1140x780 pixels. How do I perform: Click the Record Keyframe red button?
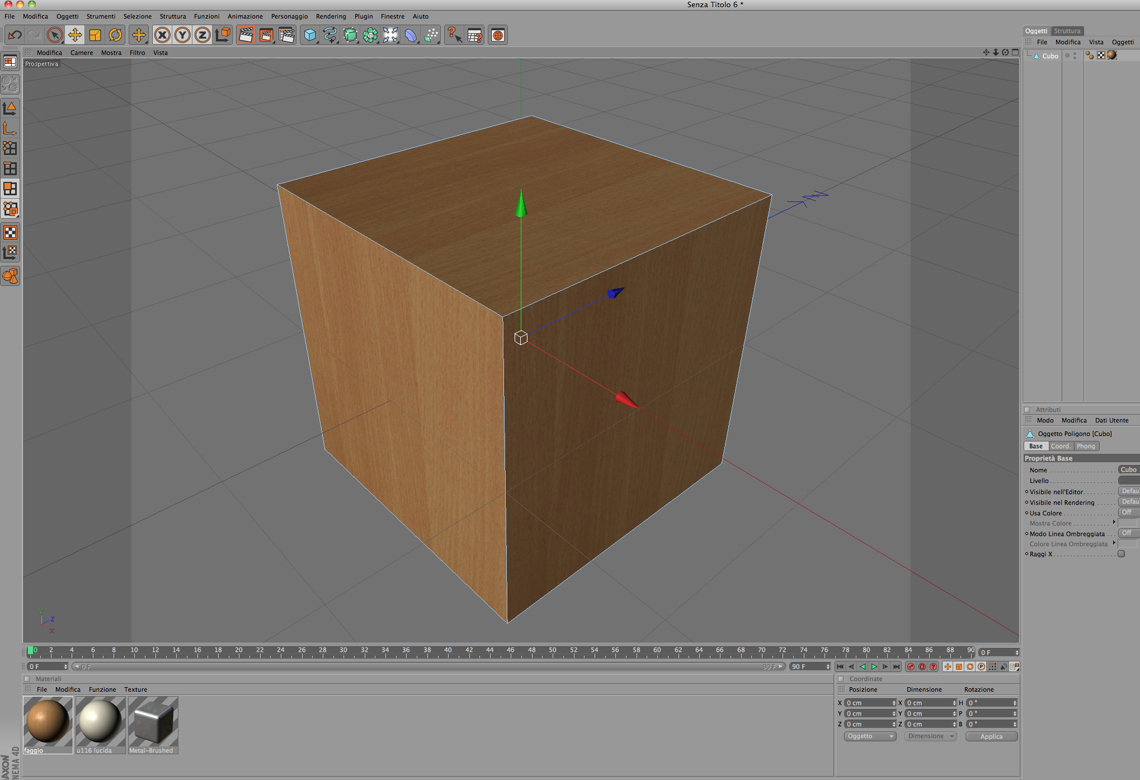[x=911, y=666]
